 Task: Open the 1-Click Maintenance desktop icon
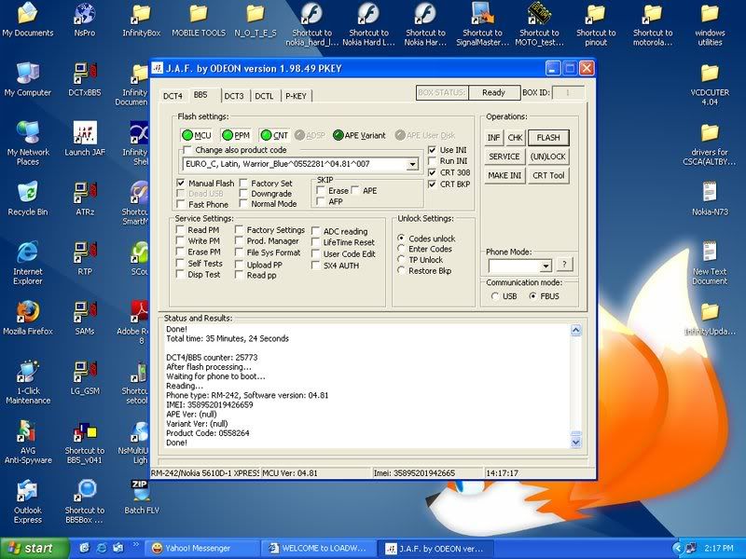coord(28,382)
